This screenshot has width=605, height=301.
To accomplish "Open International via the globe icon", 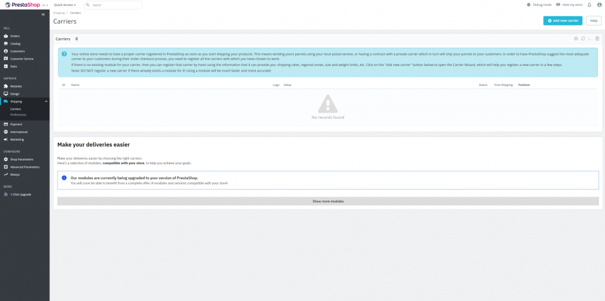I will pyautogui.click(x=6, y=132).
